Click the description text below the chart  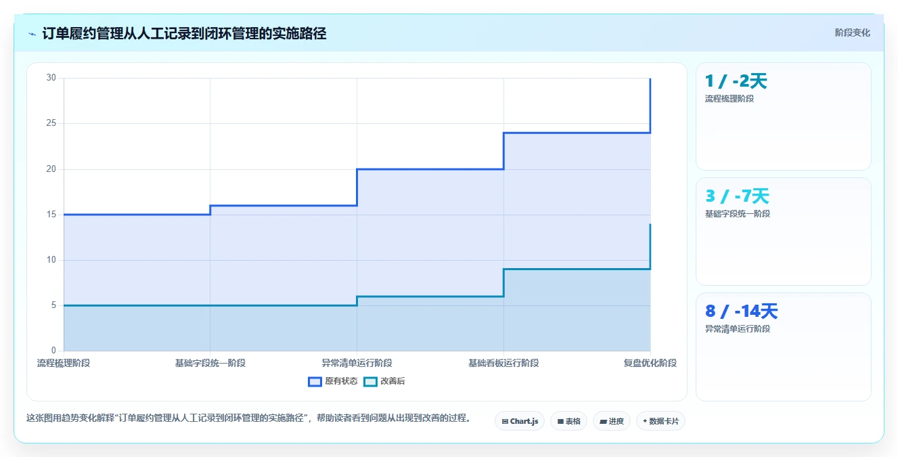pos(248,418)
